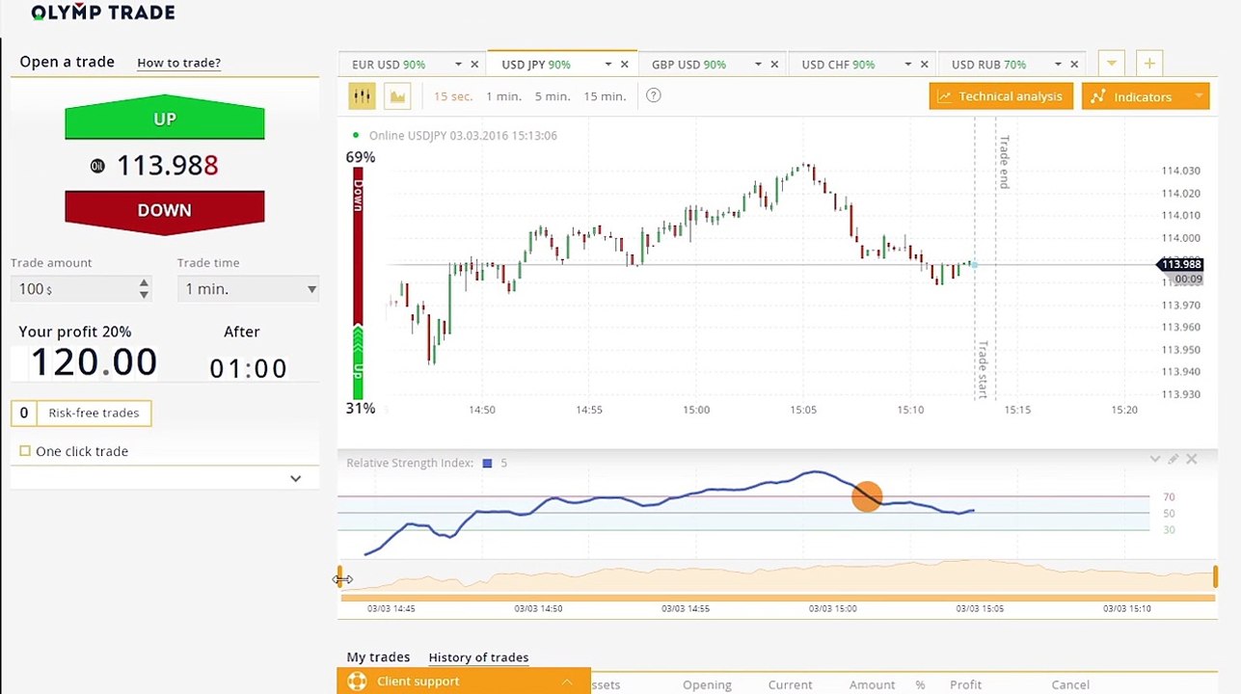Click the 31% Up sentiment bar
1241x694 pixels.
(358, 362)
